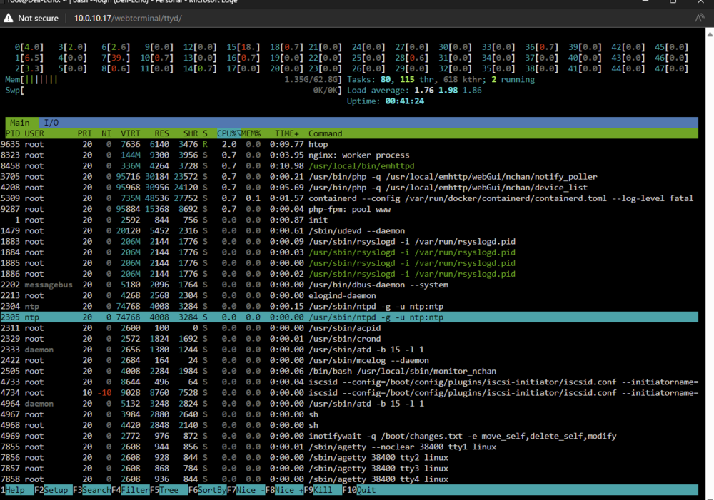Sort by the RES column header
The image size is (714, 500).
click(161, 133)
